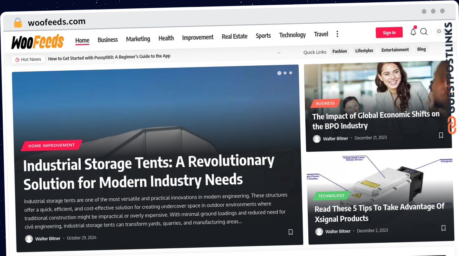
Task: Open the Pussy888 Beginner's Guide hot news headline
Action: [109, 57]
